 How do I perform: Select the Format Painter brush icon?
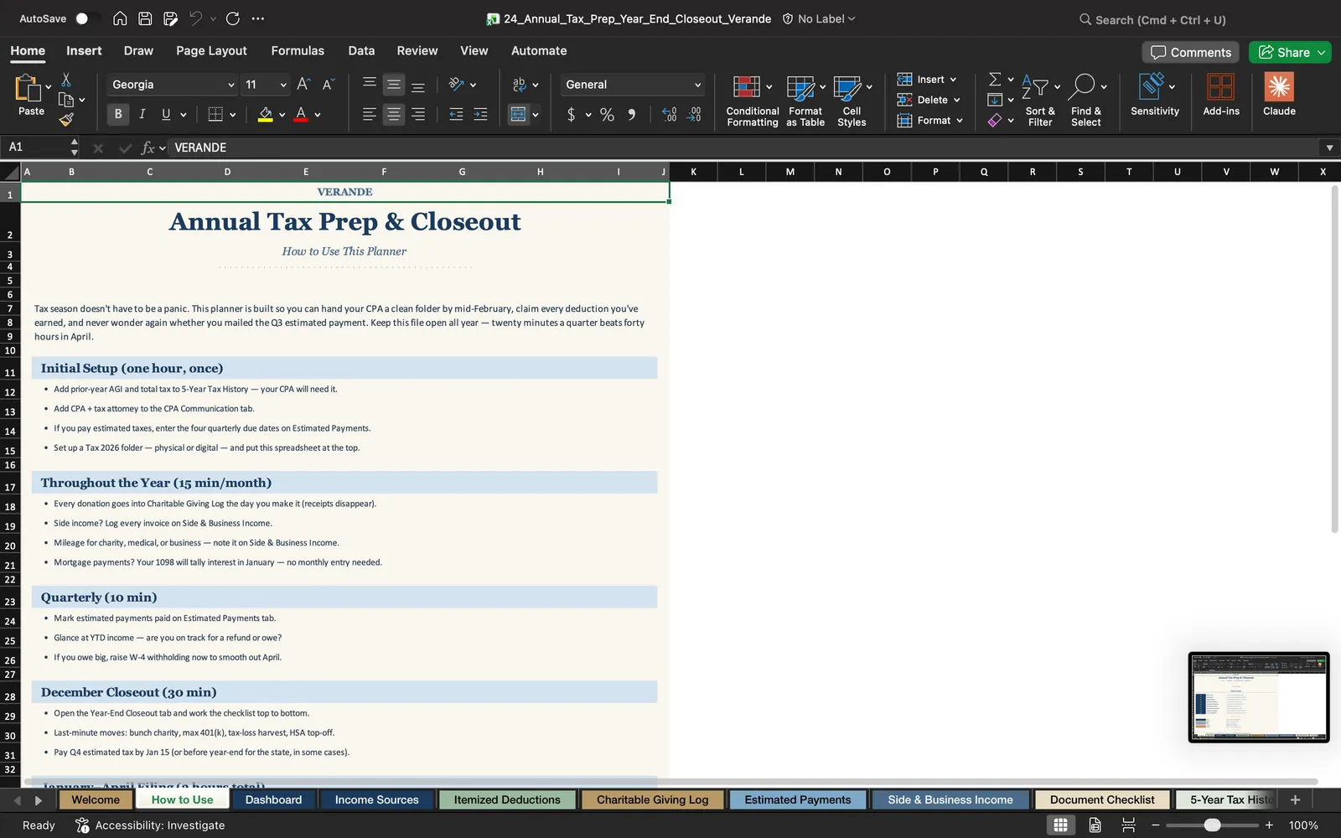pos(66,120)
